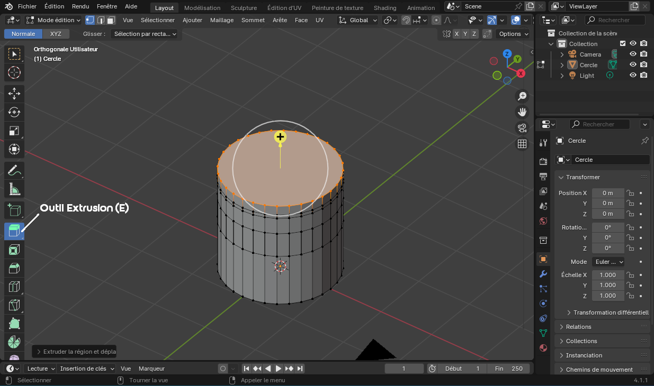
Task: Select the Annotate pencil tool
Action: tap(14, 170)
